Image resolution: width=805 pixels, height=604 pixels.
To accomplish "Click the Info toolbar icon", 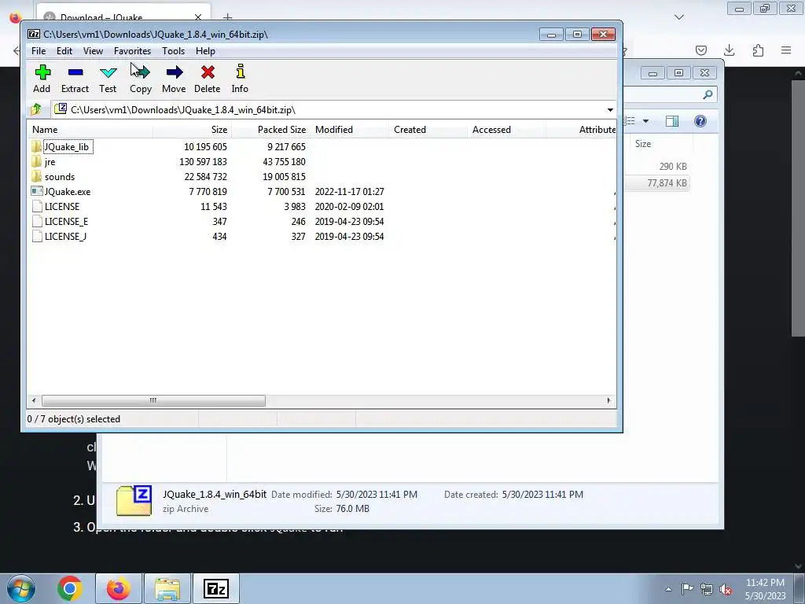I will (241, 72).
